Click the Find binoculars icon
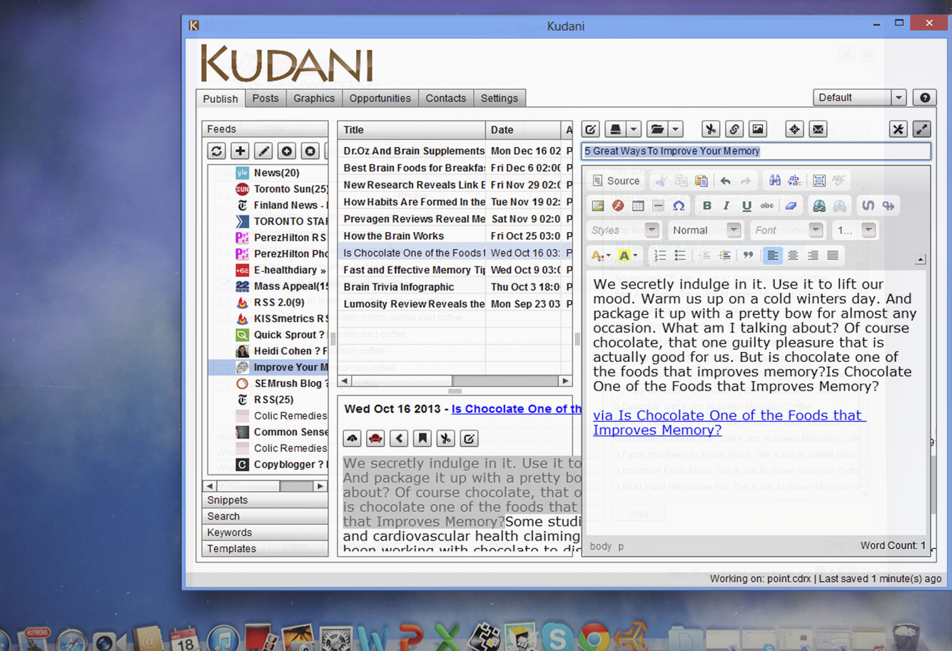The image size is (952, 651). (774, 181)
